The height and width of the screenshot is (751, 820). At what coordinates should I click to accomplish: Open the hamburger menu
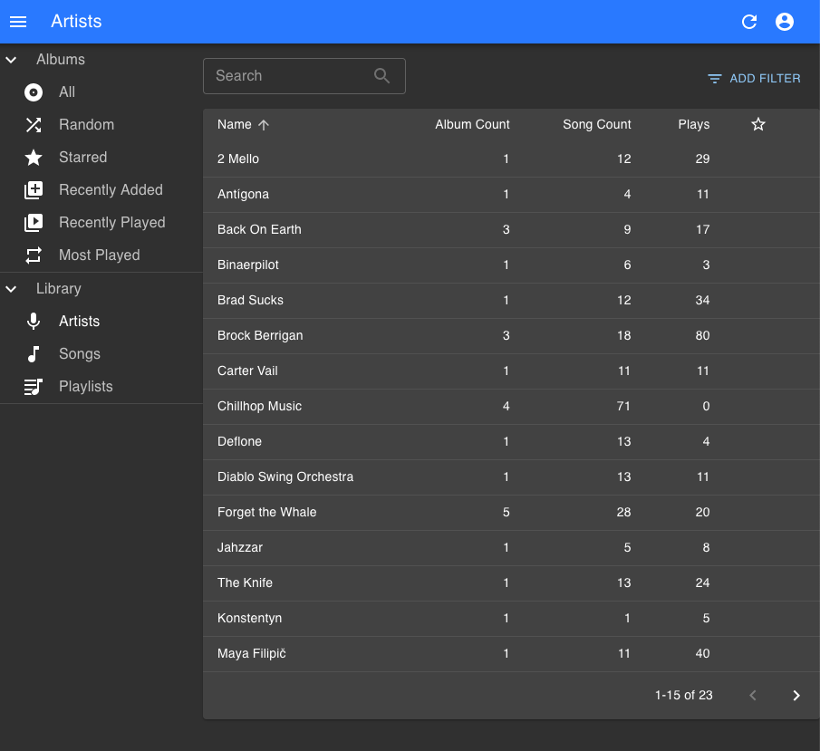point(18,22)
